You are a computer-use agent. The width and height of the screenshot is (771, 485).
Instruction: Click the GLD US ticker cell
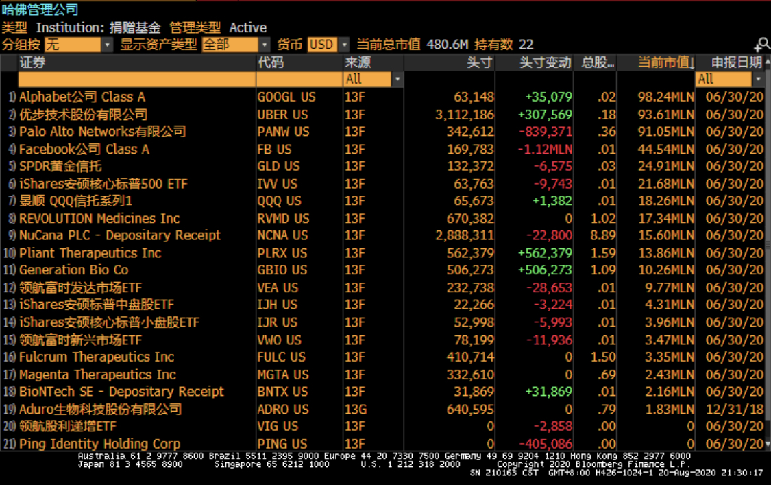coord(278,167)
